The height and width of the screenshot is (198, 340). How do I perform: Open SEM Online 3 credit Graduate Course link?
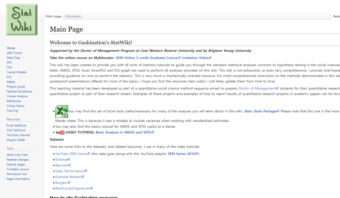[x=148, y=58]
